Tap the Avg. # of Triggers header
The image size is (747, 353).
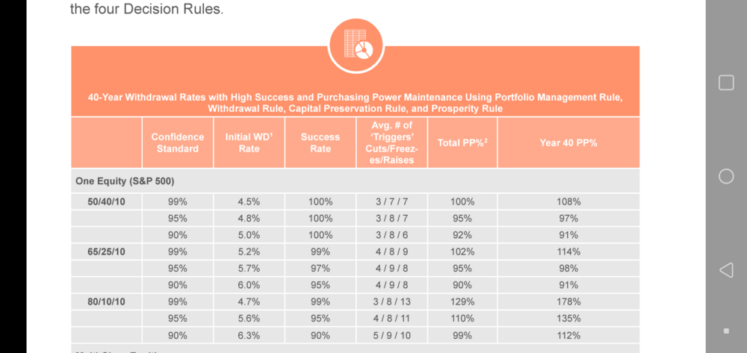[x=392, y=143]
